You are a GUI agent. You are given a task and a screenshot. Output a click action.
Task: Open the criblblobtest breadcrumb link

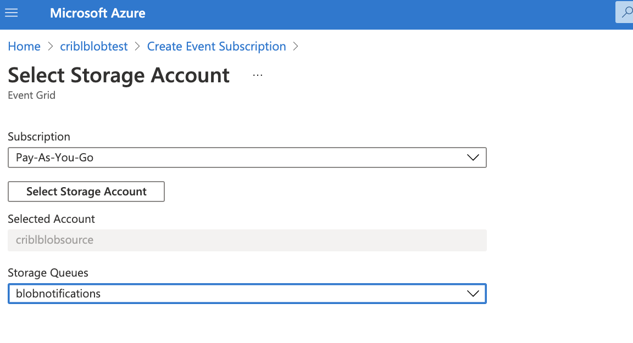click(x=93, y=46)
